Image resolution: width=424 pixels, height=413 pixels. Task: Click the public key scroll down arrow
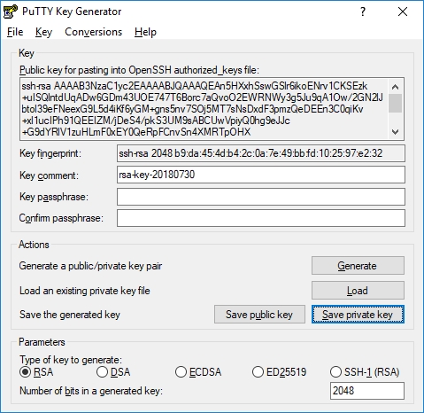(x=395, y=132)
